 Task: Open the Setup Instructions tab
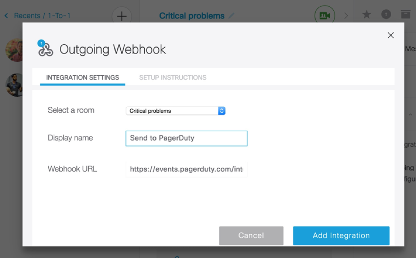point(173,77)
